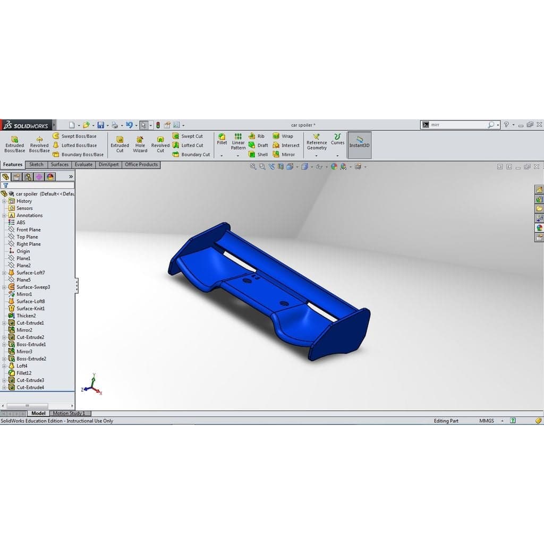Switch to the DimXpert tab

pyautogui.click(x=108, y=165)
